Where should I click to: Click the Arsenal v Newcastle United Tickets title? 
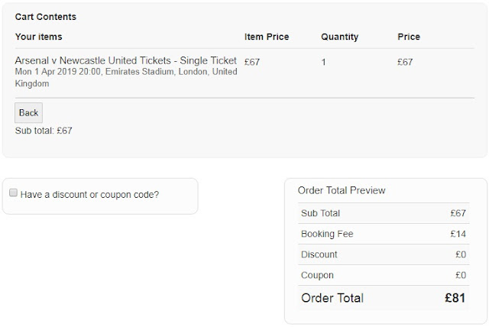pos(126,61)
